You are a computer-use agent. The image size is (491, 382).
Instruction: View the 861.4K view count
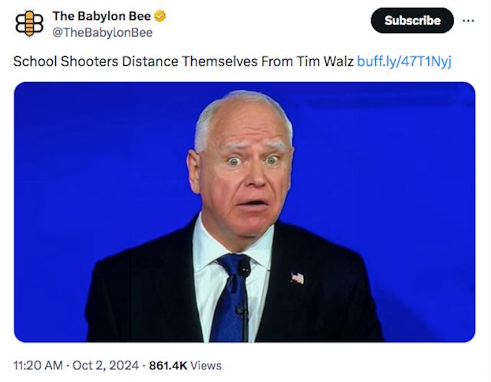[168, 365]
